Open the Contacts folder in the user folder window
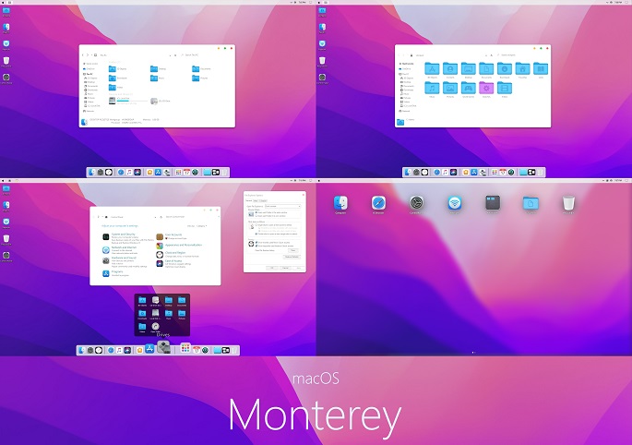The height and width of the screenshot is (445, 632). 450,68
